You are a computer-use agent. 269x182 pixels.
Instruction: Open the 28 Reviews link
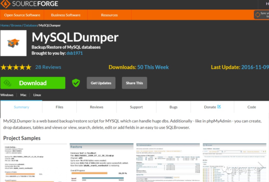pos(48,67)
